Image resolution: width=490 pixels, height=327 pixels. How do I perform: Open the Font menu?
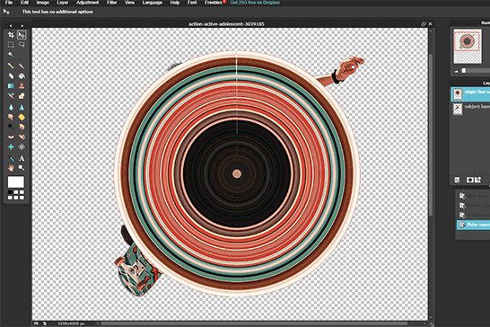click(192, 3)
